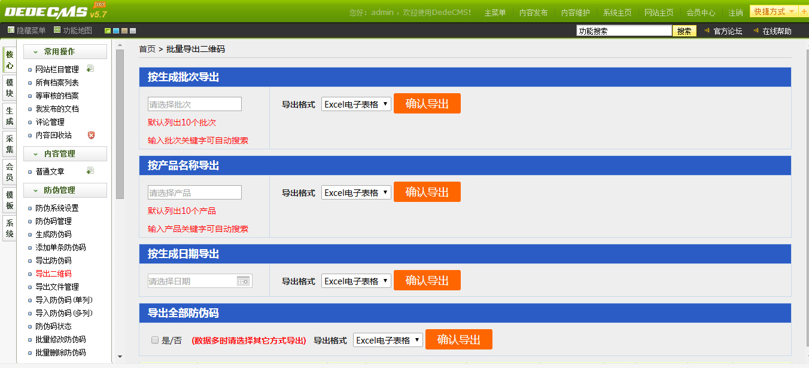Switch to the 系统 side tab

(x=9, y=228)
